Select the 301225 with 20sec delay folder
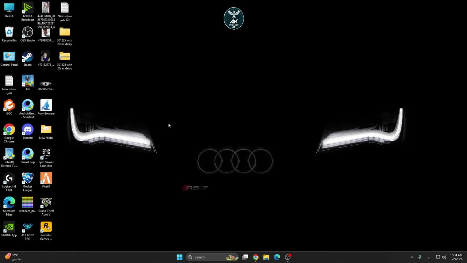The height and width of the screenshot is (263, 467). 65,37
